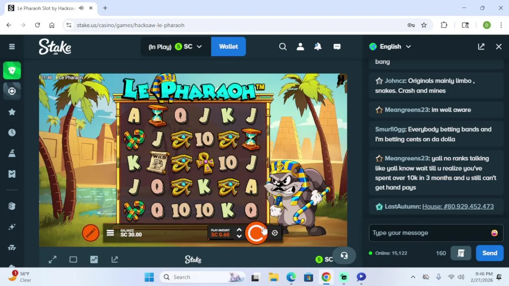Image resolution: width=509 pixels, height=286 pixels.
Task: Go to Chrome home page
Action: click(x=52, y=25)
